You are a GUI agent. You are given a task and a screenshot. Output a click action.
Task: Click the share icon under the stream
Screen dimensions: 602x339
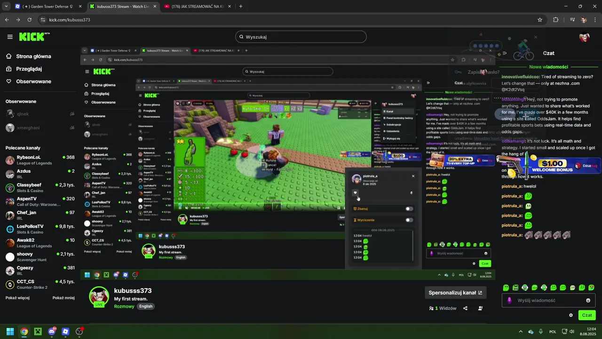tap(465, 308)
